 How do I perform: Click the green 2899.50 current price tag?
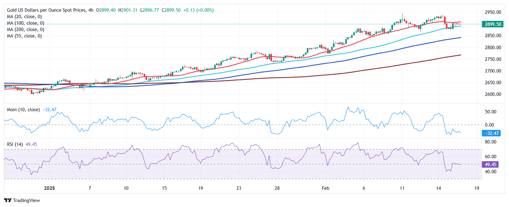pos(492,24)
